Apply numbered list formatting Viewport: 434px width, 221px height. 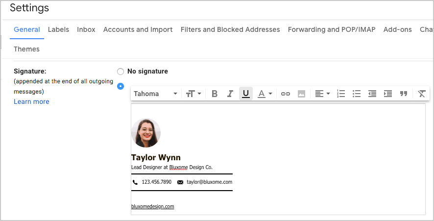341,94
